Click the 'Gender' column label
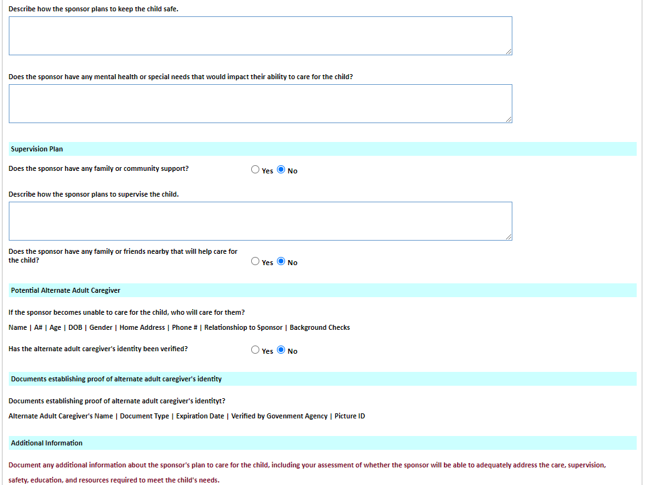Image resolution: width=648 pixels, height=485 pixels. (x=101, y=327)
